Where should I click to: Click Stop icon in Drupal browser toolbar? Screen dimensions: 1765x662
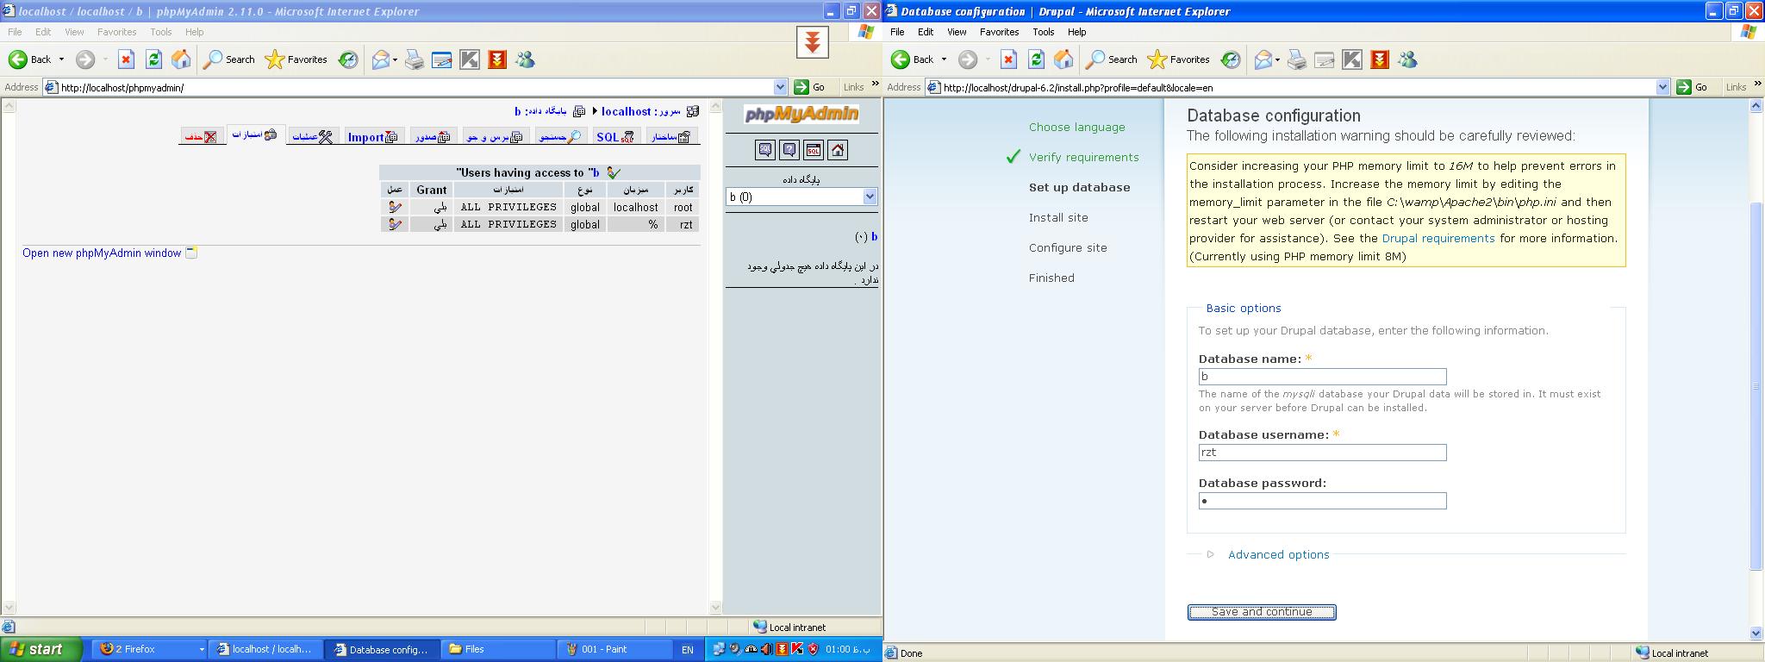[x=1008, y=59]
